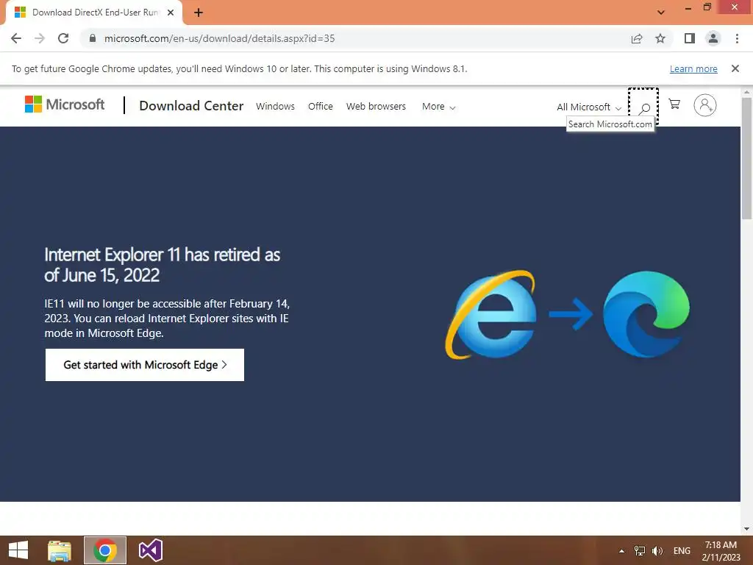Click the padlock site info icon
This screenshot has width=753, height=565.
[93, 38]
